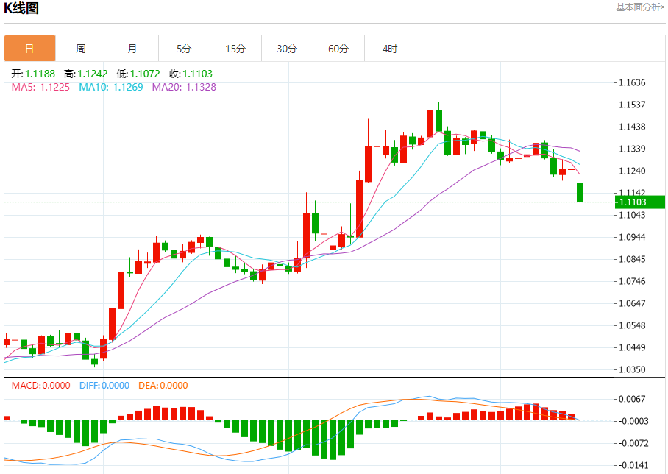The width and height of the screenshot is (668, 474).
Task: Open the 30分 interval tab
Action: pos(287,49)
